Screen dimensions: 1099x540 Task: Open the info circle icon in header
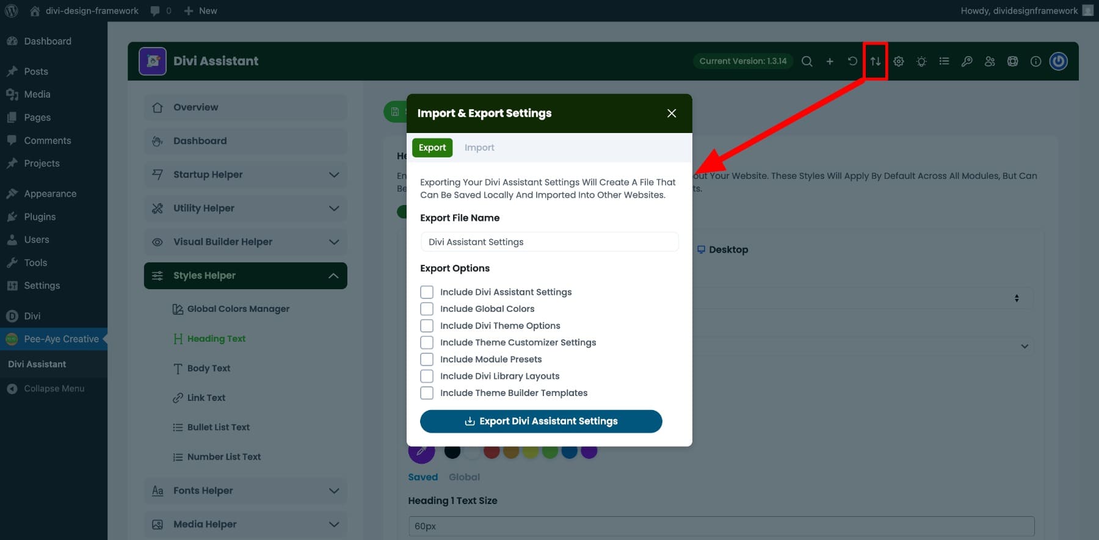[1036, 61]
